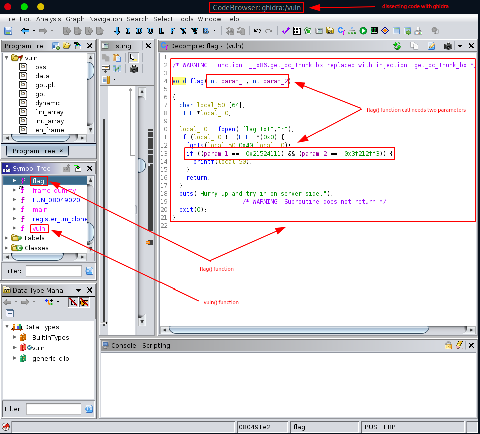Click the Collapse All icon in Data Type Manager
The width and height of the screenshot is (480, 434).
pyautogui.click(x=10, y=313)
